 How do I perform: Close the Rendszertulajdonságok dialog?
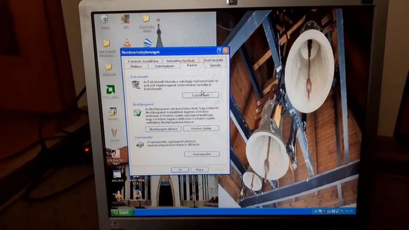pos(226,50)
